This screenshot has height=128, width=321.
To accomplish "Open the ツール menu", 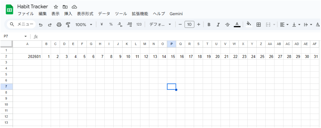I will tap(121, 14).
